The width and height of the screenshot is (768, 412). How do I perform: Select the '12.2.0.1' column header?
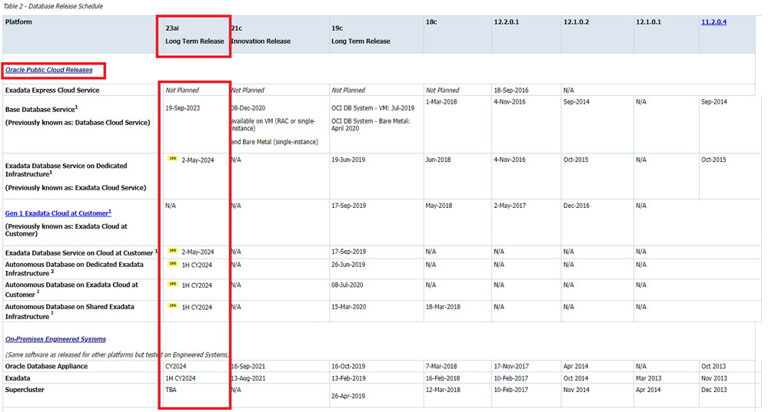tap(507, 22)
